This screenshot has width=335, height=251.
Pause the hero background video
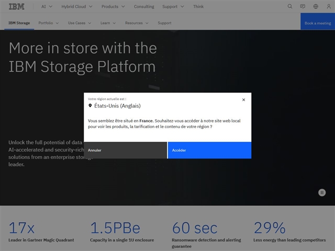click(x=322, y=192)
